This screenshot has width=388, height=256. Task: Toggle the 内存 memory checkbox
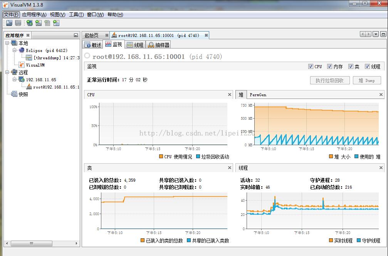pos(329,66)
